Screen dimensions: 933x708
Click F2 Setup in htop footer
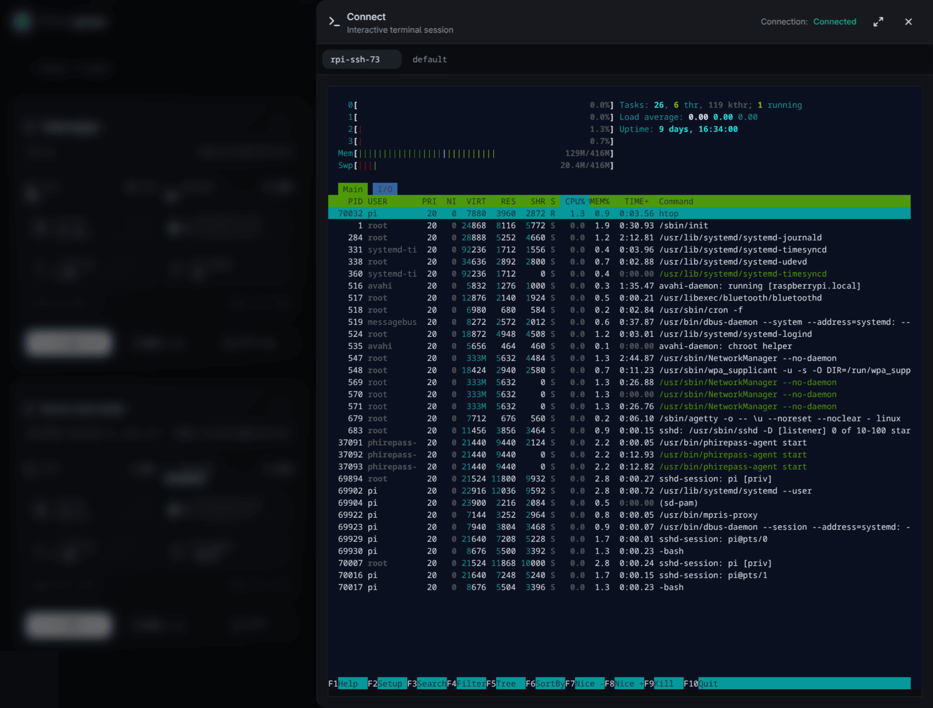388,684
